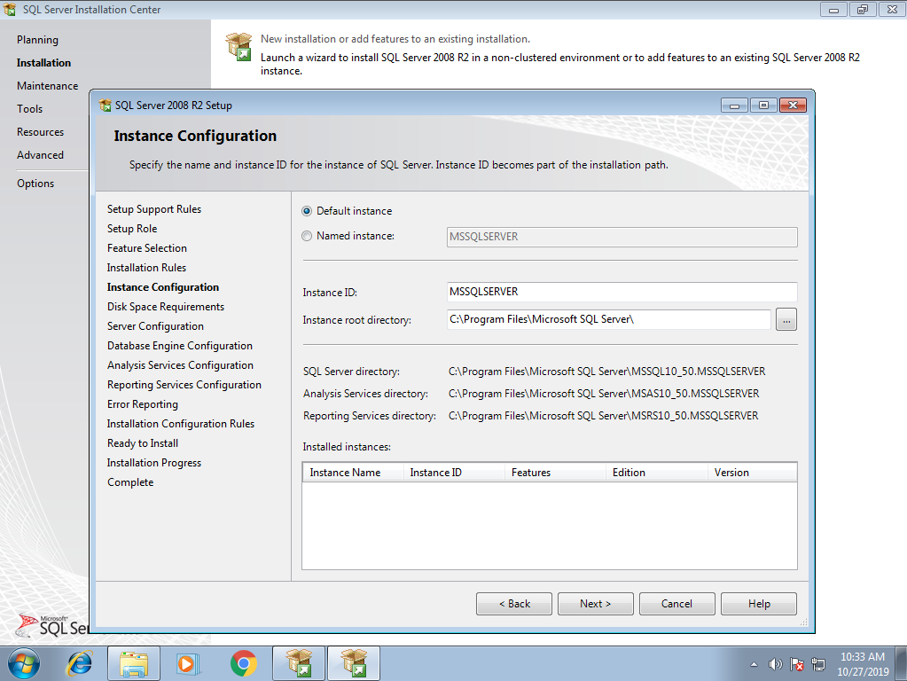Open Internet Explorer from the taskbar

(80, 663)
